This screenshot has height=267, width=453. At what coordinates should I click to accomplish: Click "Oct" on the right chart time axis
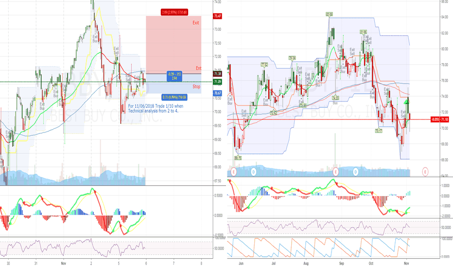(x=371, y=263)
